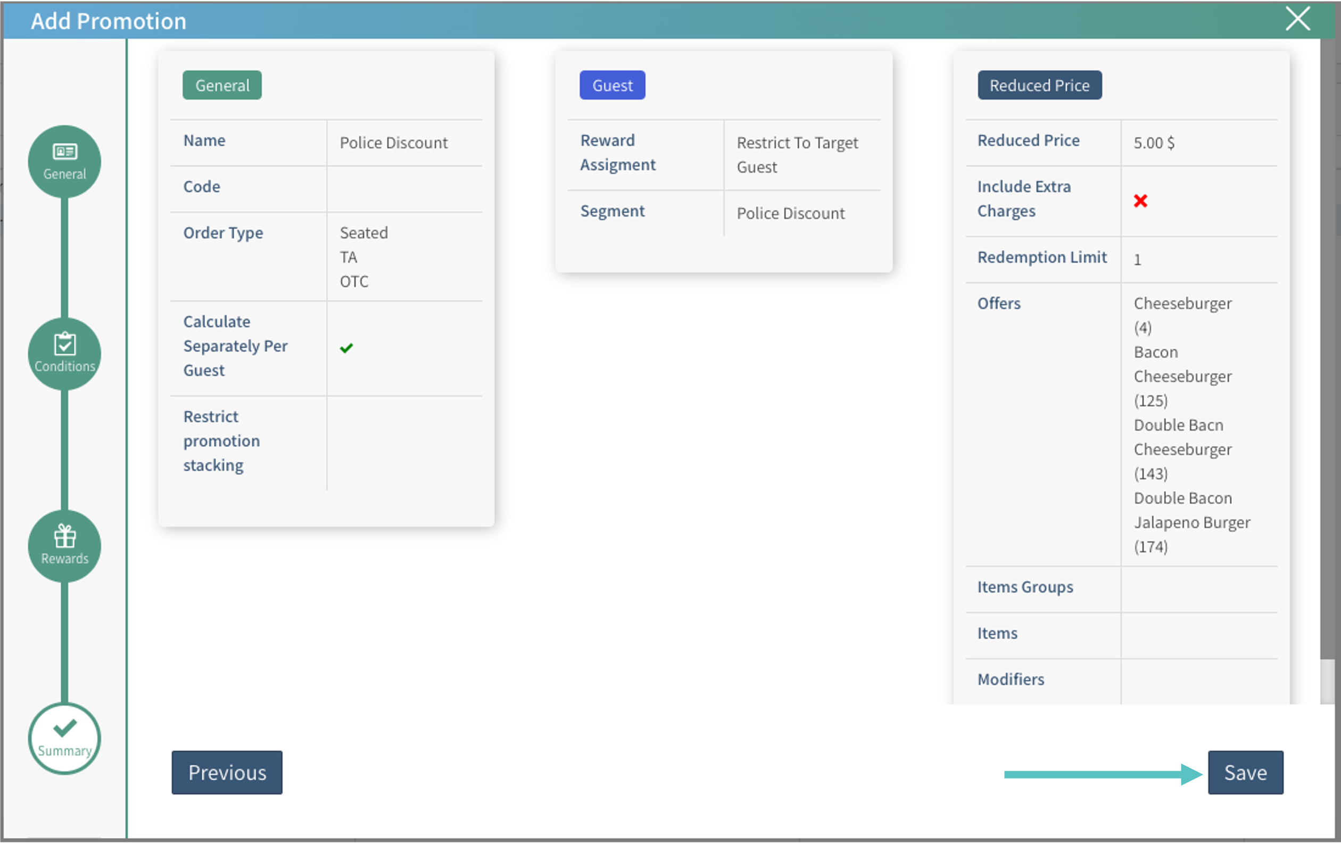The width and height of the screenshot is (1341, 843).
Task: Go back with the Previous button
Action: point(227,772)
